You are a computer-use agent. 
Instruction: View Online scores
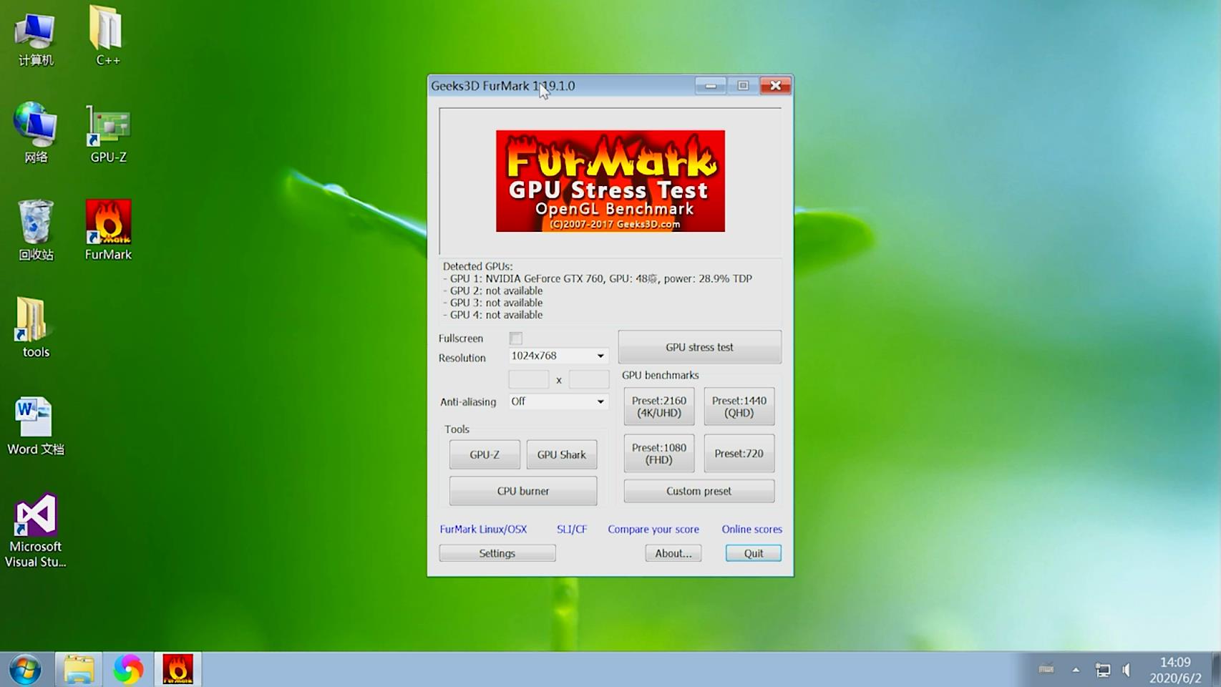click(x=751, y=529)
